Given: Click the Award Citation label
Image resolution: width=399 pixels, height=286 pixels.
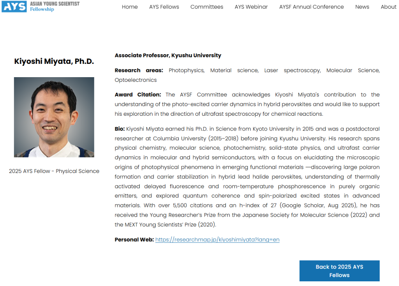Looking at the screenshot, I should click(138, 95).
